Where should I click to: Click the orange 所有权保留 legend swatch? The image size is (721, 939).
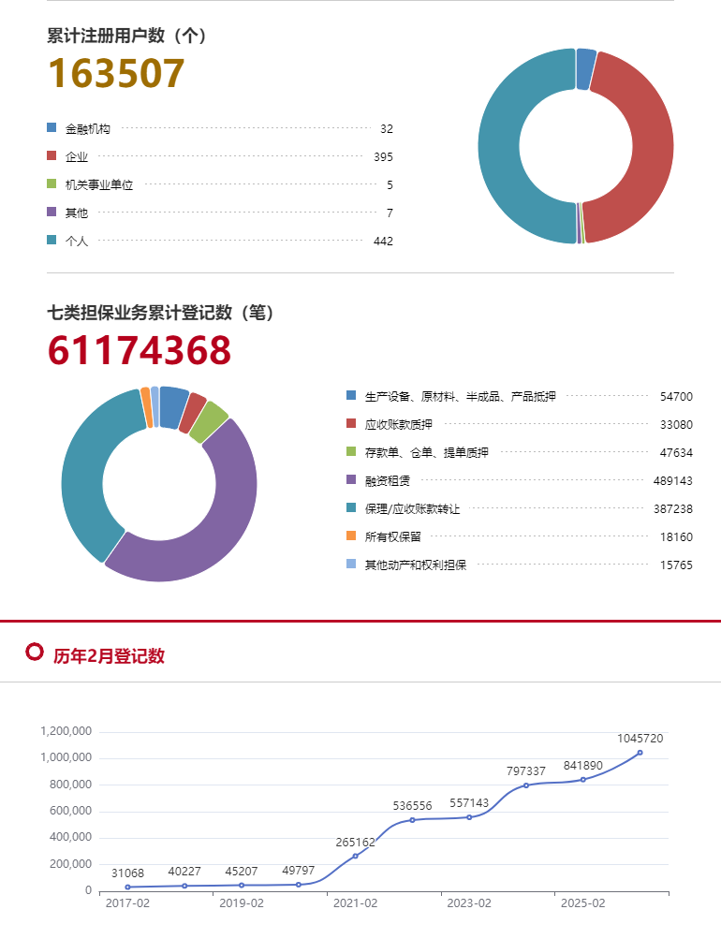pyautogui.click(x=351, y=536)
